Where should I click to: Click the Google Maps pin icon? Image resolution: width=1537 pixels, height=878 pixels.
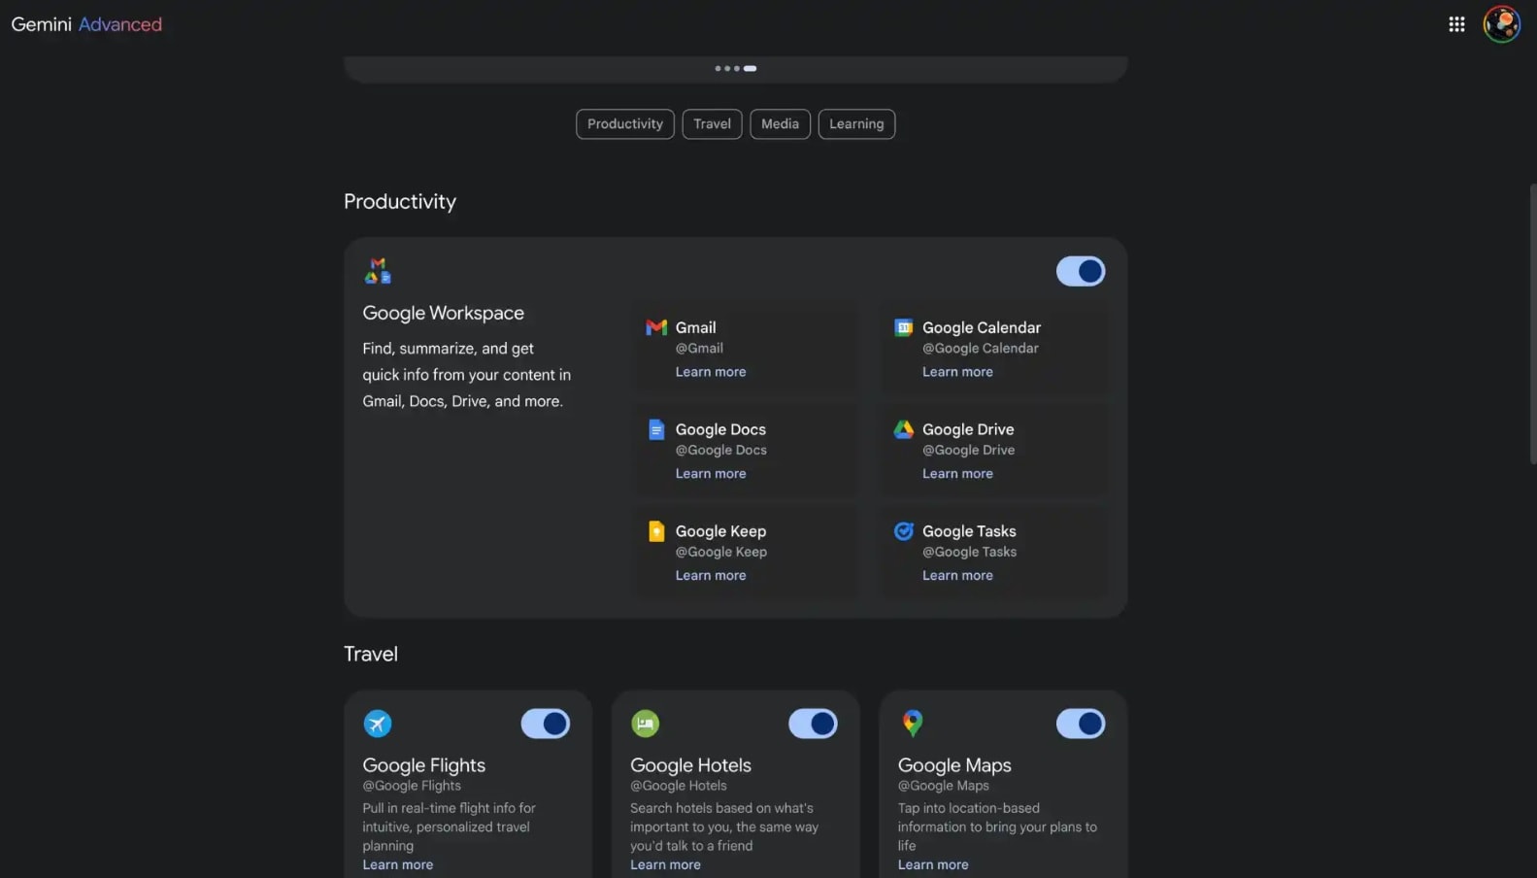tap(913, 723)
